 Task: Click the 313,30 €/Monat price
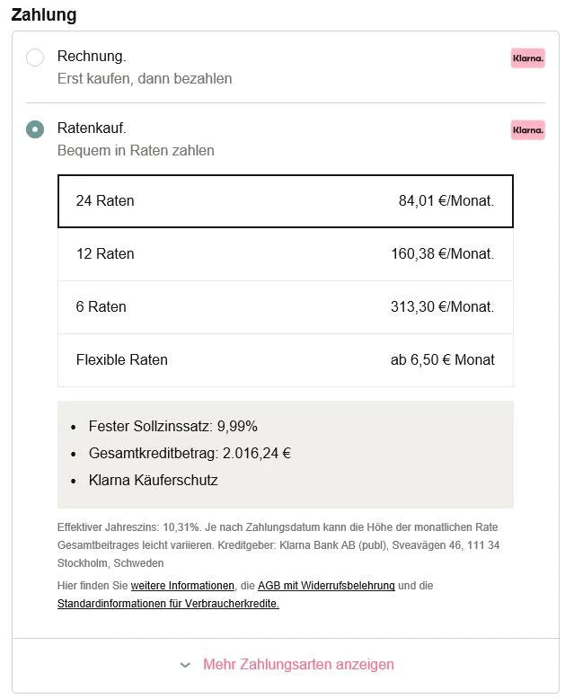tap(442, 307)
